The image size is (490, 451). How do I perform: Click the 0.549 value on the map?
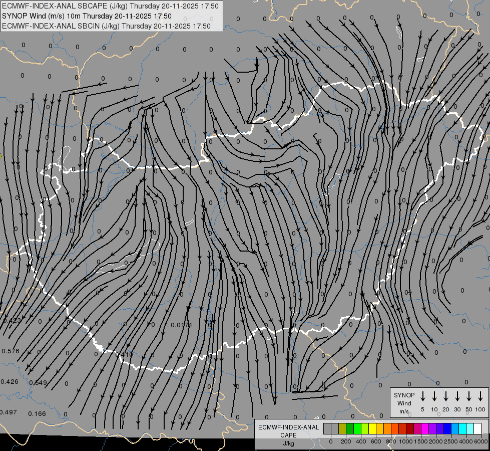coord(38,382)
